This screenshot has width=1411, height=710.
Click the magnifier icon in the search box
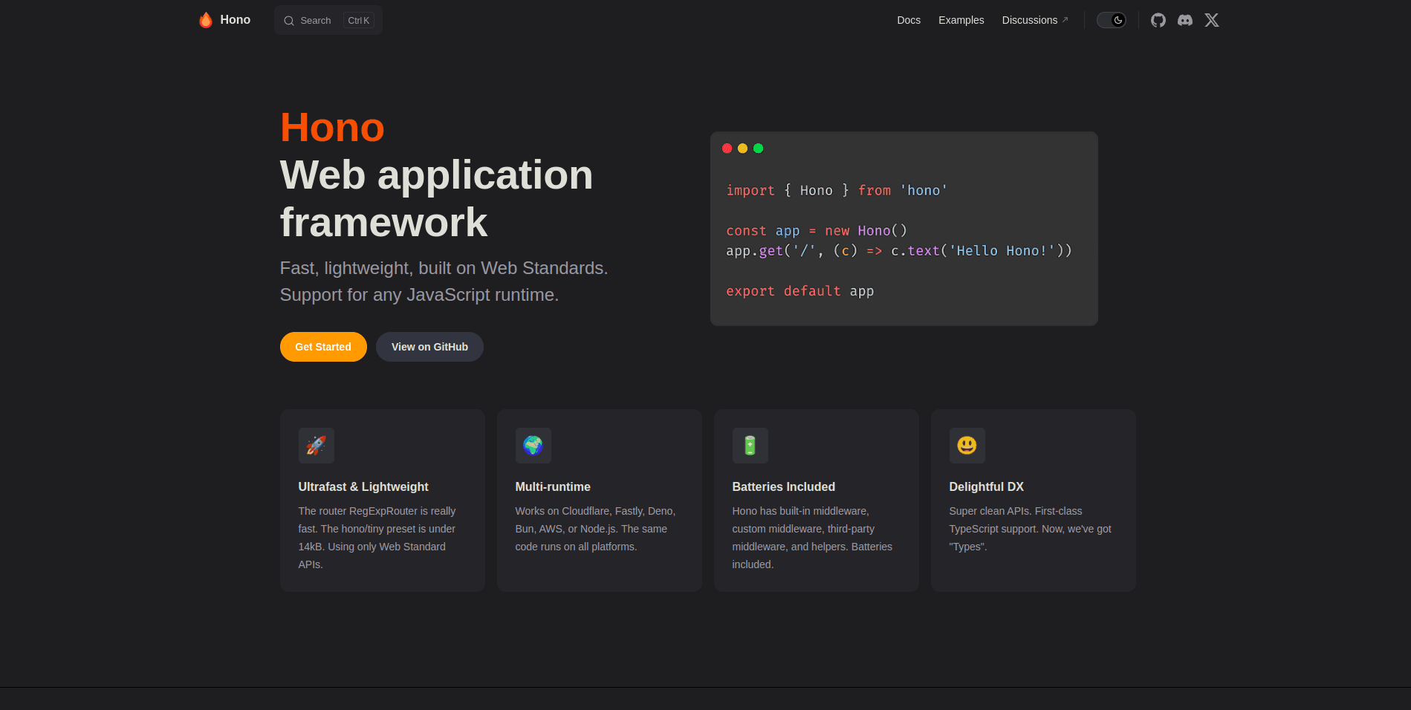289,21
